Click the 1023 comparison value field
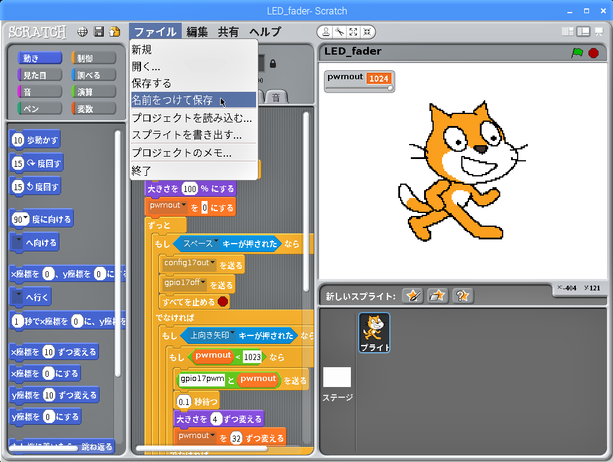The image size is (613, 462). click(252, 357)
